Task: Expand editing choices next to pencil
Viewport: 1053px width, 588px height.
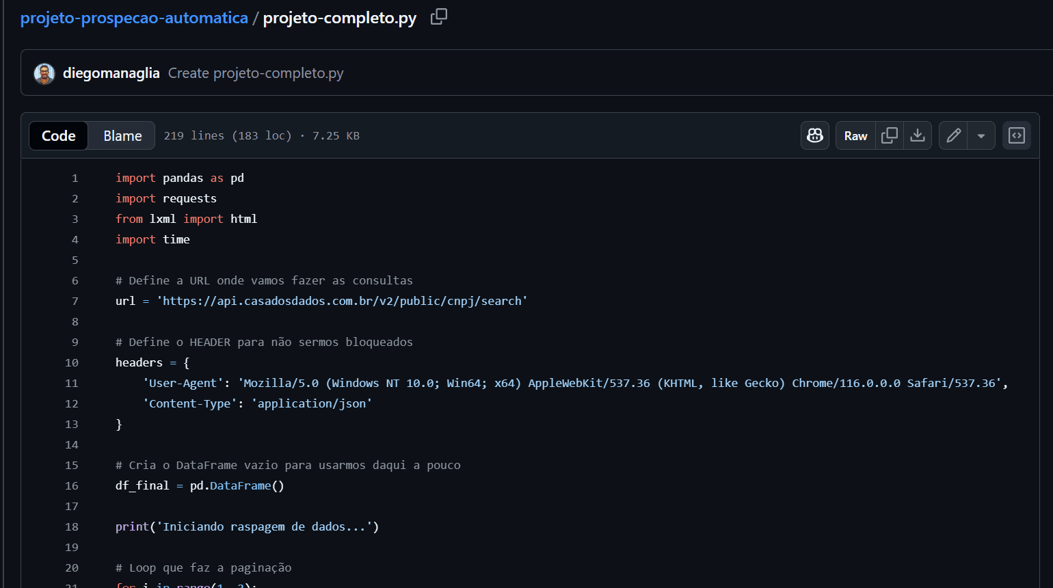Action: 982,135
